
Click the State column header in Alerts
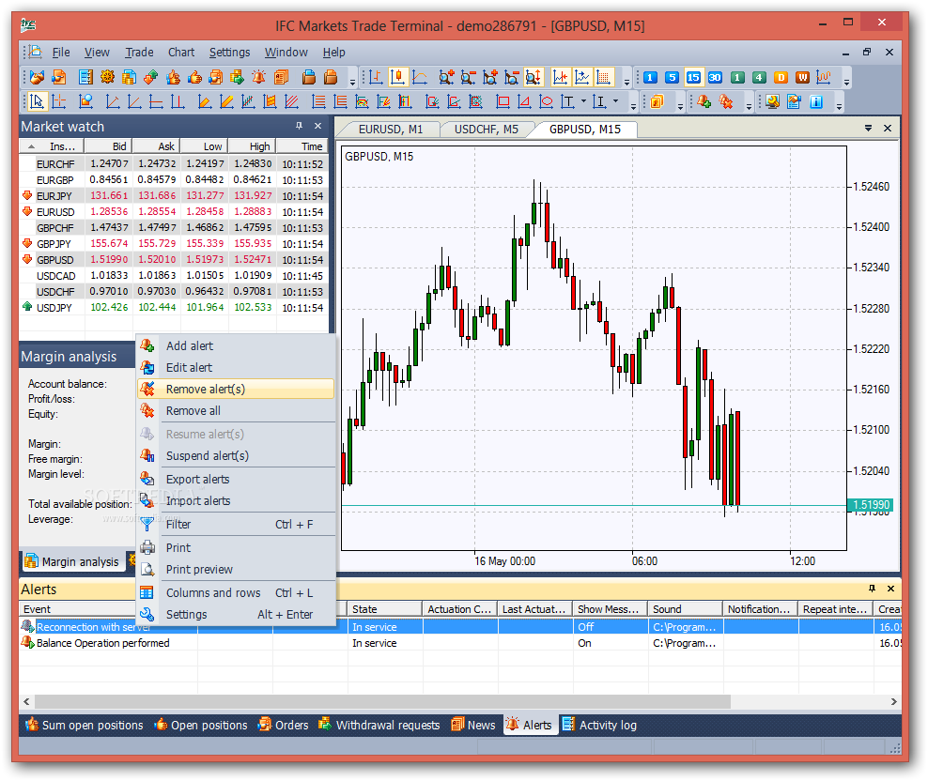tap(385, 609)
